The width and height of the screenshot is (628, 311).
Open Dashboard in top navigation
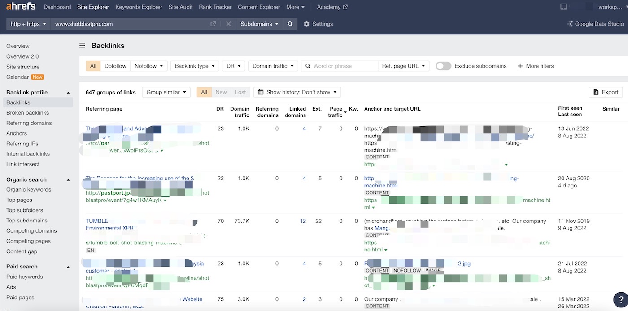pyautogui.click(x=57, y=7)
